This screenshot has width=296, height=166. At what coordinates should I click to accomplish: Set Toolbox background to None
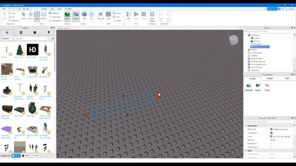coord(36,156)
